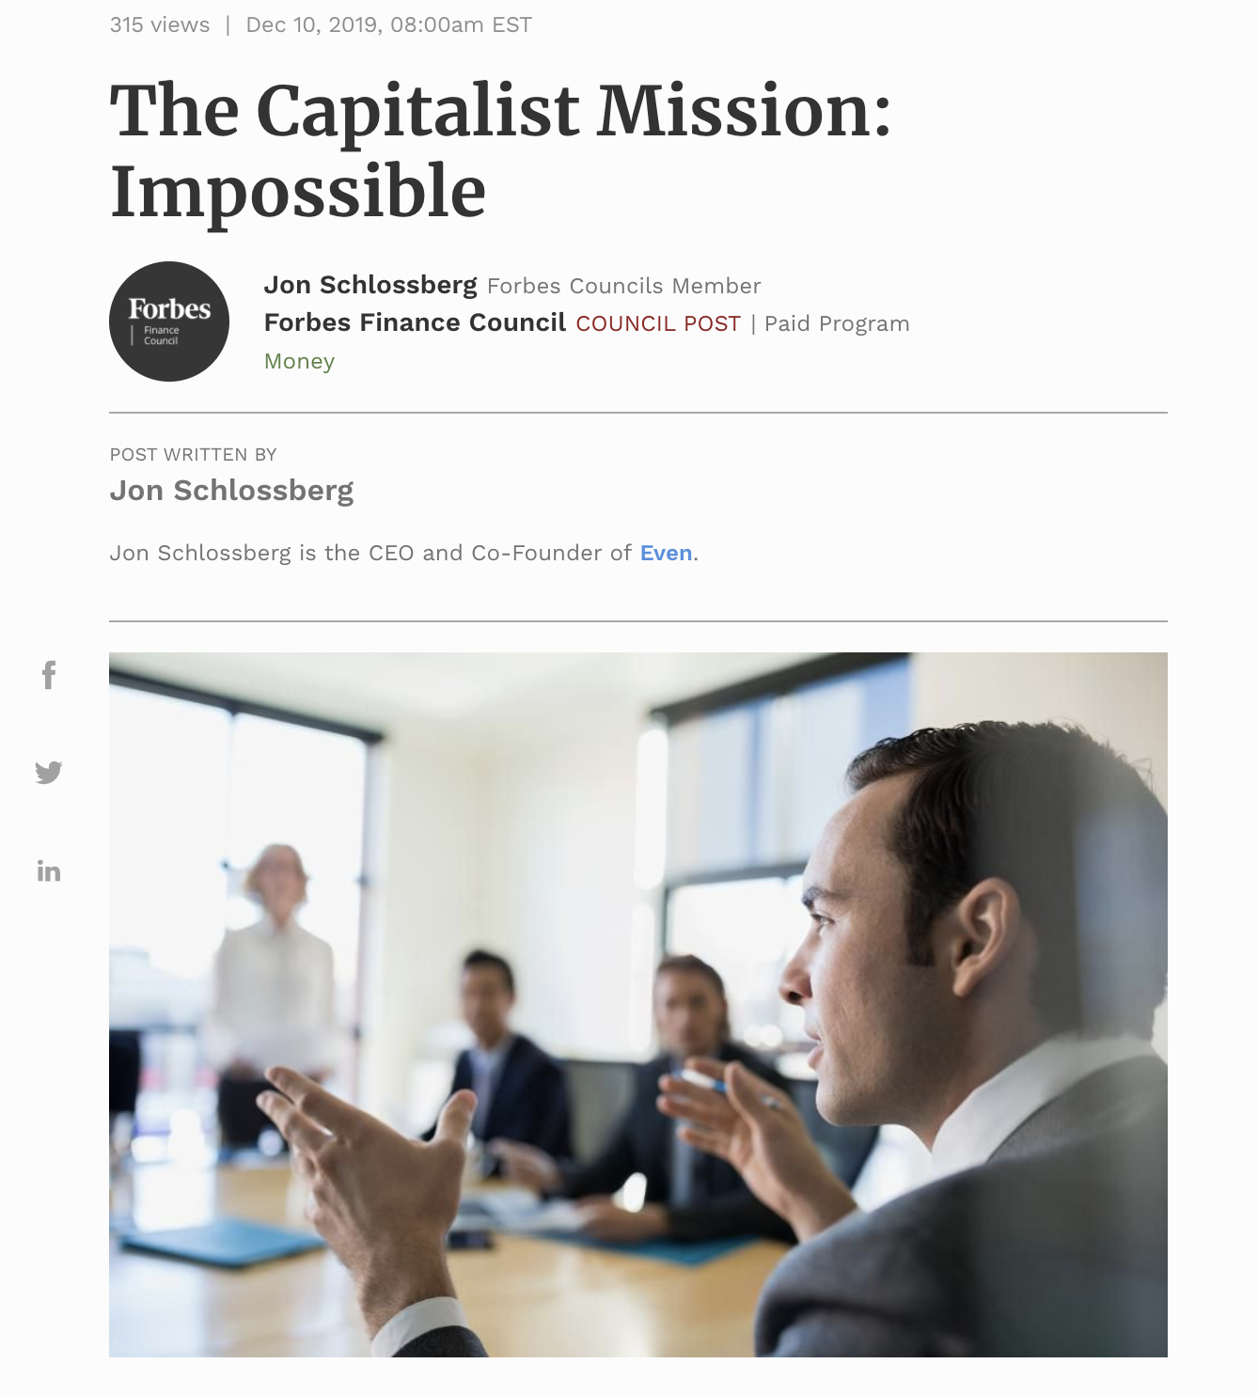Open the Forbes Finance Council link
This screenshot has height=1395, width=1258.
415,322
